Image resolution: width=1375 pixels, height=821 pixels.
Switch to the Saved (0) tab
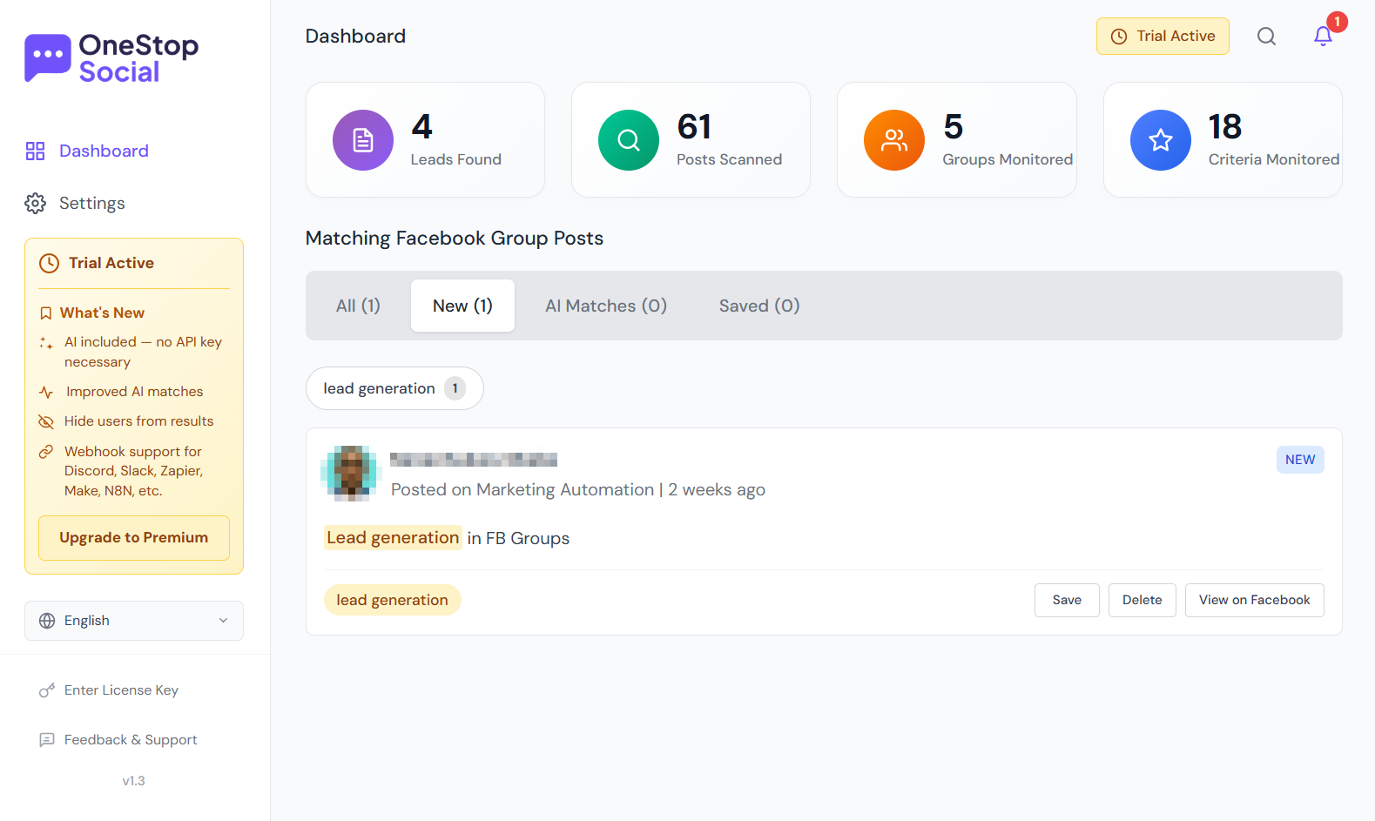point(759,306)
